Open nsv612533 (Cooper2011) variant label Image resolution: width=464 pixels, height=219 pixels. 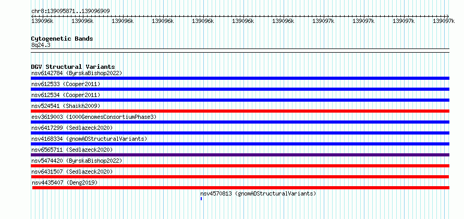(x=66, y=84)
